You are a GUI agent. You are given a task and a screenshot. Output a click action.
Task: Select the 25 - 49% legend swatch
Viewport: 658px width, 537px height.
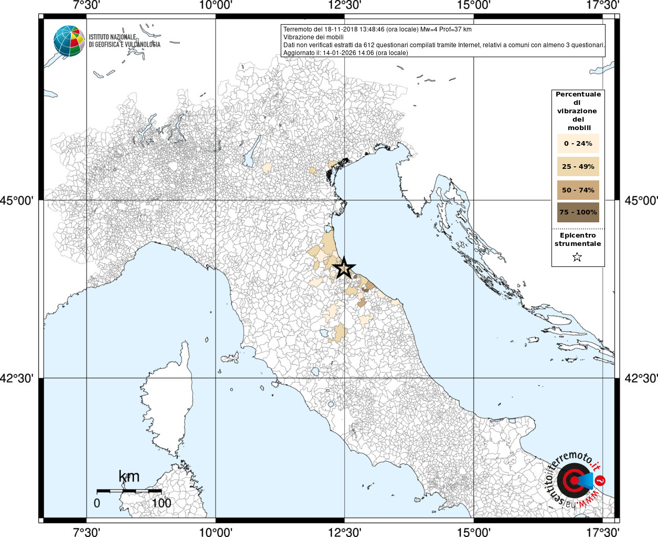tap(578, 166)
